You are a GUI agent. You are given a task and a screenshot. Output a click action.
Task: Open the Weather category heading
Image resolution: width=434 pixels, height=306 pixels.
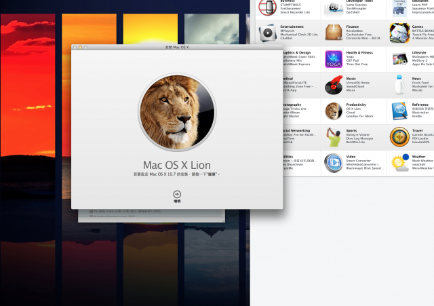[x=418, y=157]
